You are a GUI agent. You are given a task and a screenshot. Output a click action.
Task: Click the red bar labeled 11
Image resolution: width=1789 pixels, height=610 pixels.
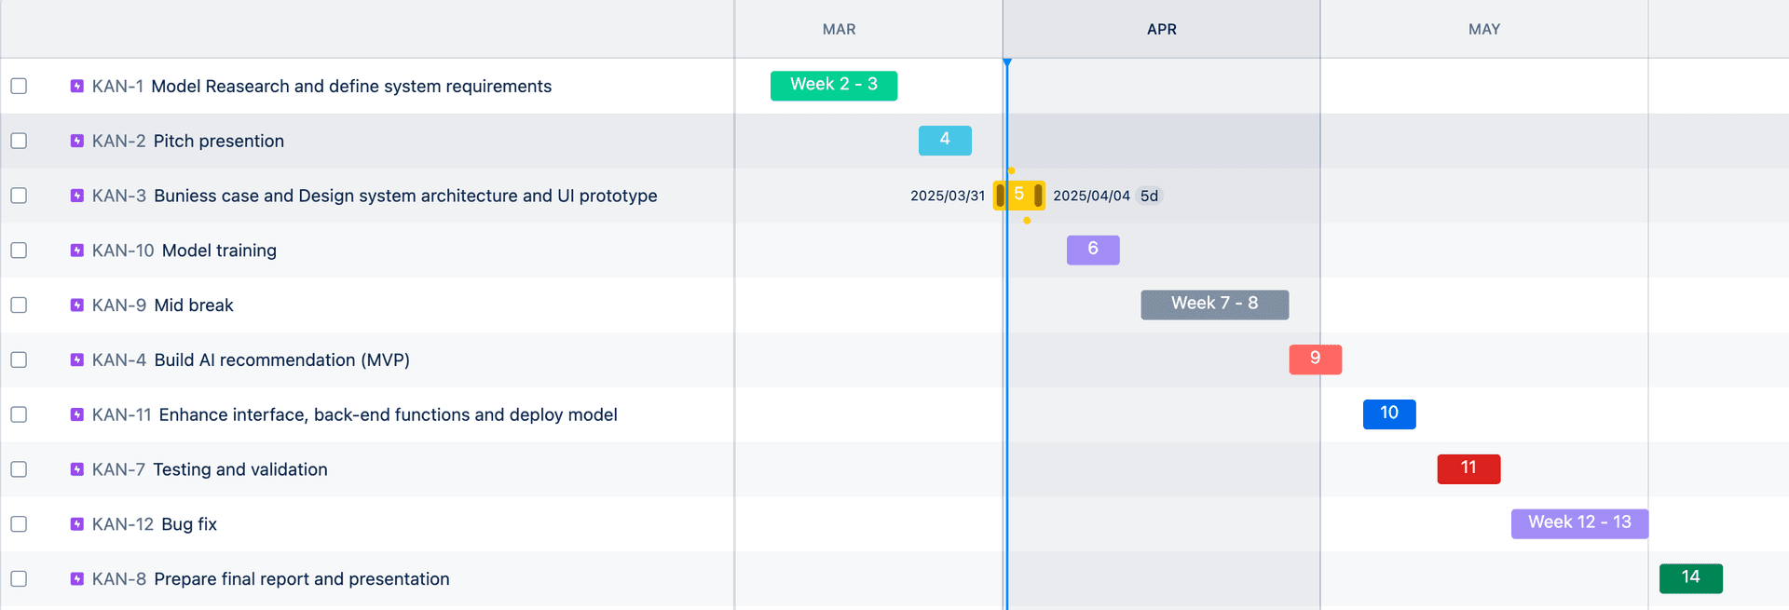tap(1468, 468)
